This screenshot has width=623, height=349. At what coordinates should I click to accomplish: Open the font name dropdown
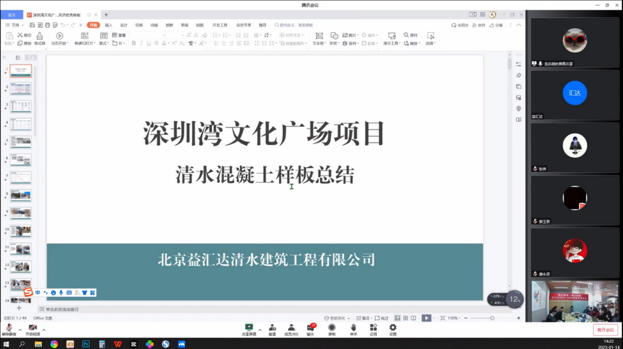click(164, 35)
